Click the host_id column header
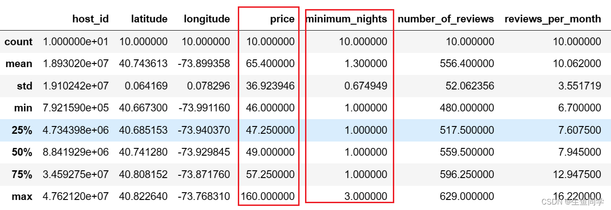This screenshot has width=611, height=210. (x=91, y=19)
